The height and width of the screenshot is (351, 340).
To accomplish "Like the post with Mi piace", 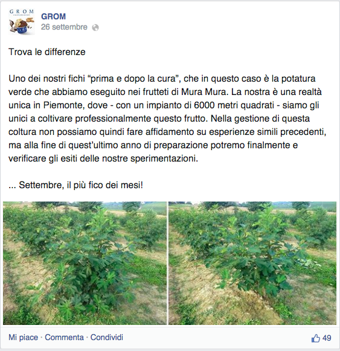I will [x=23, y=337].
